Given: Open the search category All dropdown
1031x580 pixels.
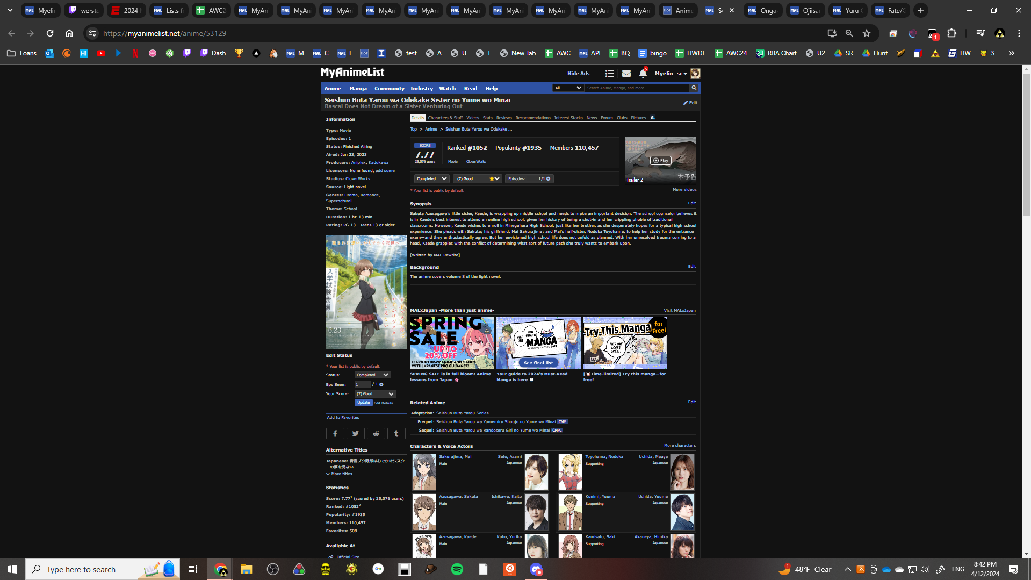Looking at the screenshot, I should (568, 88).
